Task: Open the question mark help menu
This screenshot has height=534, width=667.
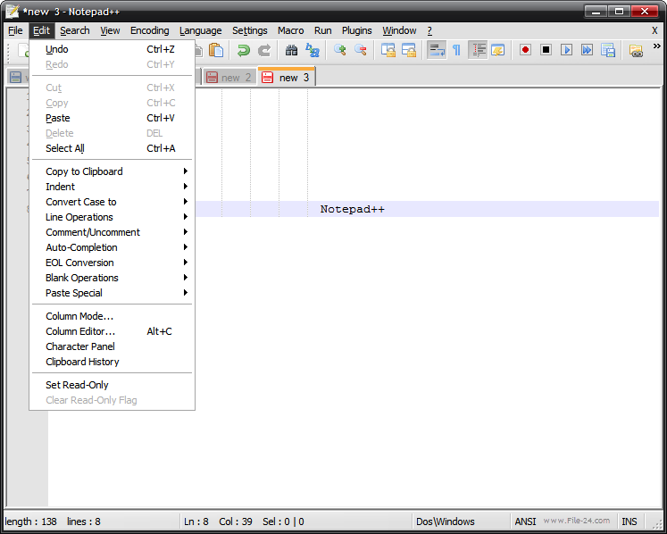Action: pos(429,30)
